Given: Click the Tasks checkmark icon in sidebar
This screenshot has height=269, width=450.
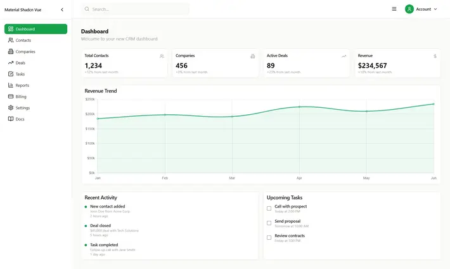Looking at the screenshot, I should pyautogui.click(x=11, y=74).
